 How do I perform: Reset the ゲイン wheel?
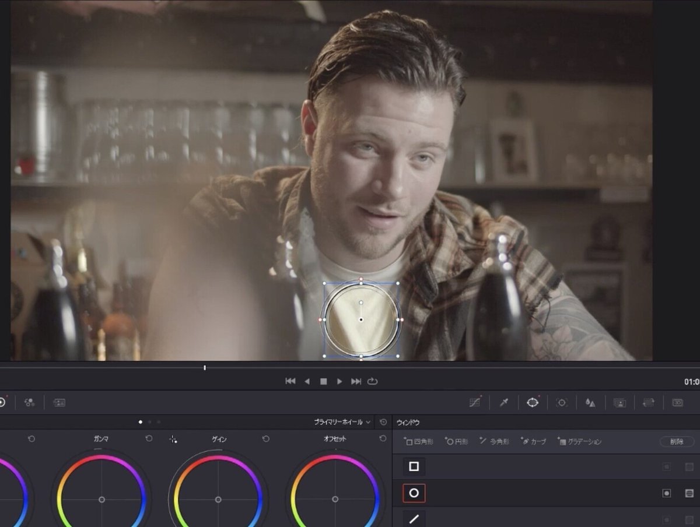pos(266,438)
